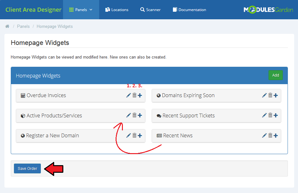Click the box icon beside Active Products/Services
The width and height of the screenshot is (298, 193).
(23, 116)
